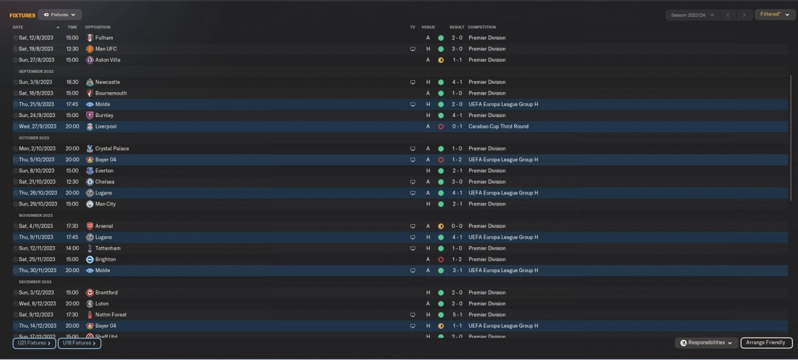Screen dimensions: 798x360
Task: Toggle the selection circle for Fulham fixture
Action: pyautogui.click(x=16, y=38)
